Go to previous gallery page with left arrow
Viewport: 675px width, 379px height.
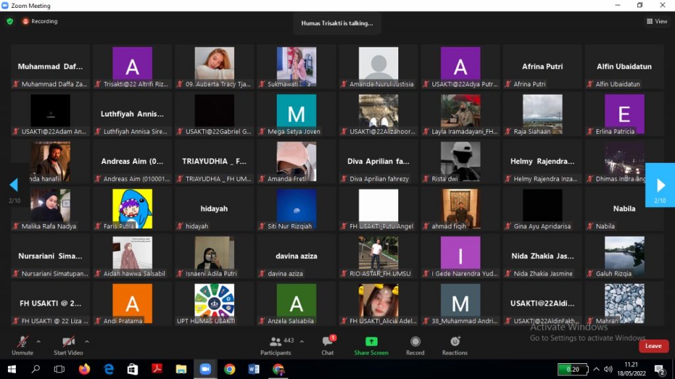pos(13,185)
